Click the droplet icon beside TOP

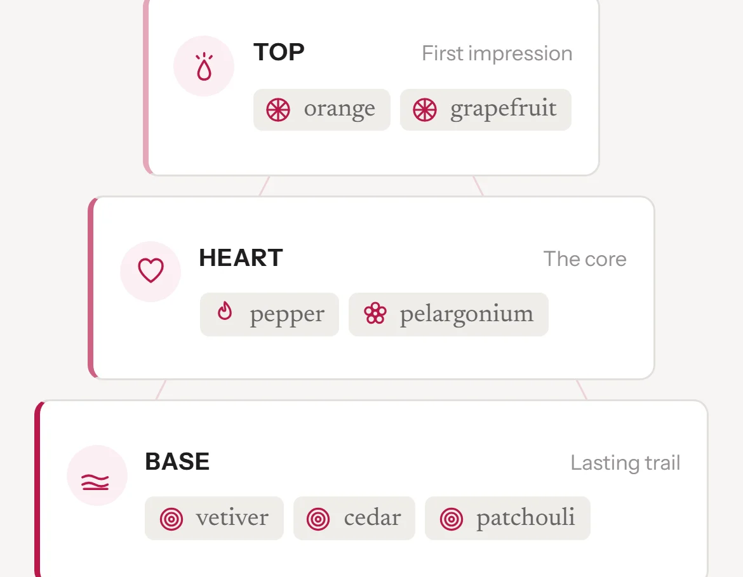click(x=204, y=66)
